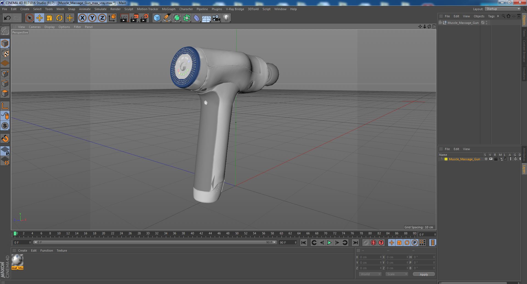
Task: Toggle Z axis lock
Action: pyautogui.click(x=102, y=18)
